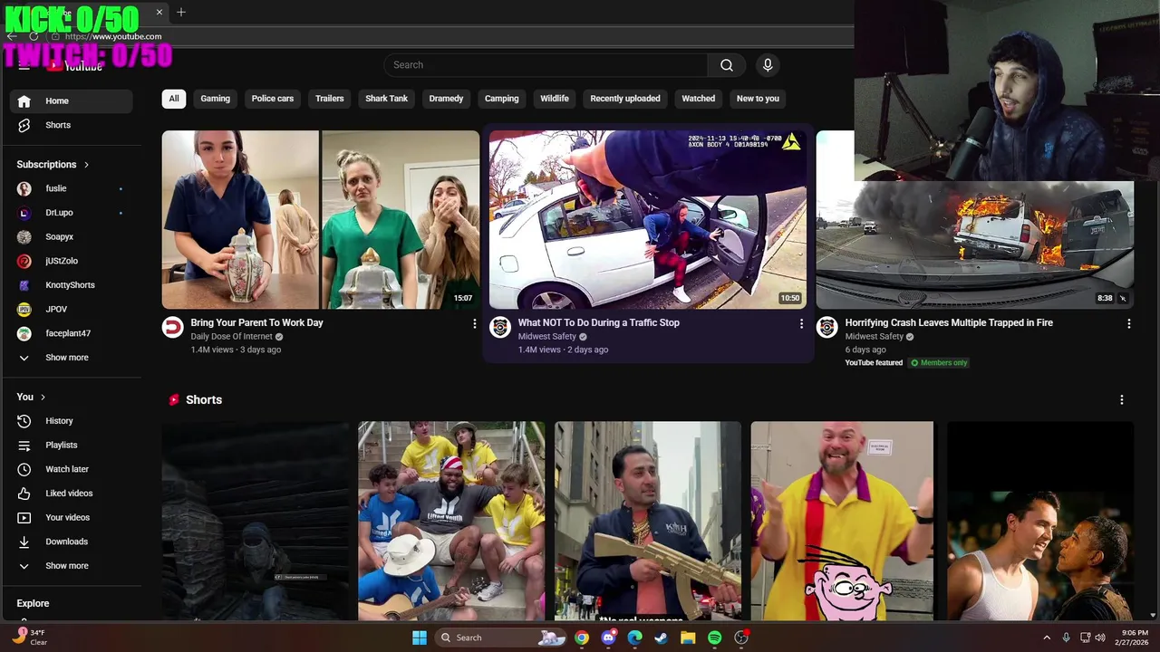
Task: Select the Watched filter chip
Action: 699,99
